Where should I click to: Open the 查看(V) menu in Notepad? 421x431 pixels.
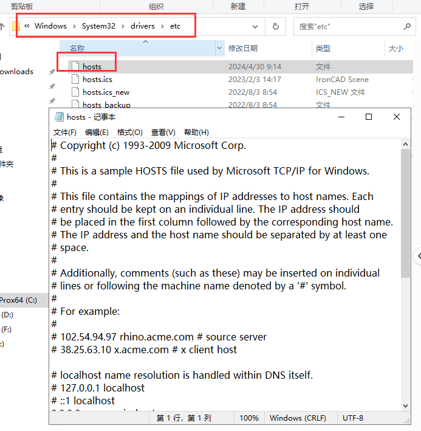tap(163, 132)
